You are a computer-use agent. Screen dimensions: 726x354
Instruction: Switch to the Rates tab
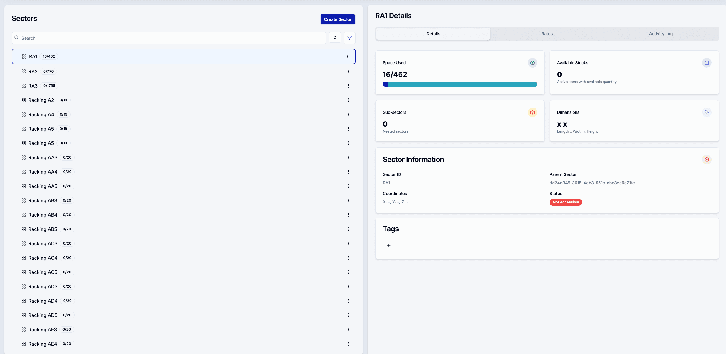point(547,34)
